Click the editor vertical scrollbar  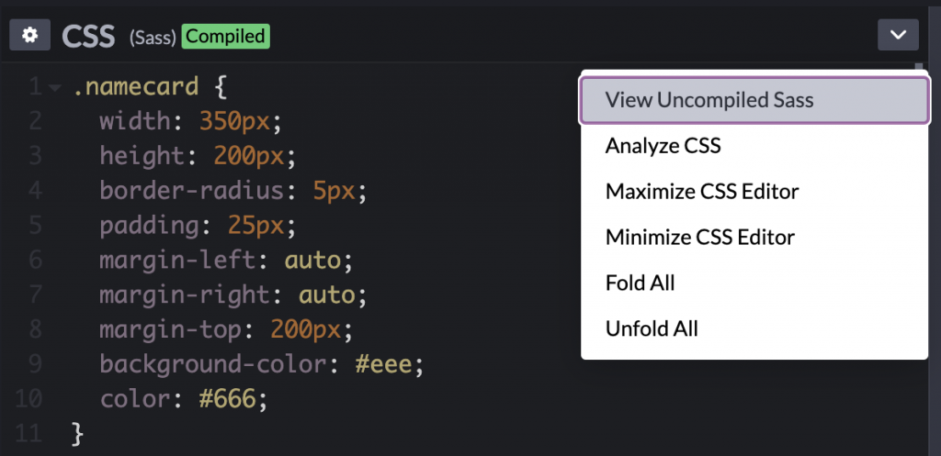coord(920,72)
